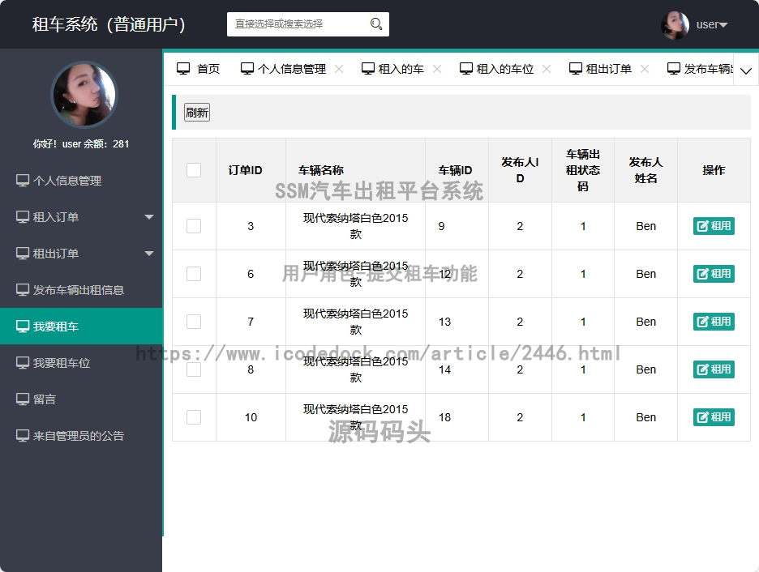Check the box for order ID 6

click(194, 274)
